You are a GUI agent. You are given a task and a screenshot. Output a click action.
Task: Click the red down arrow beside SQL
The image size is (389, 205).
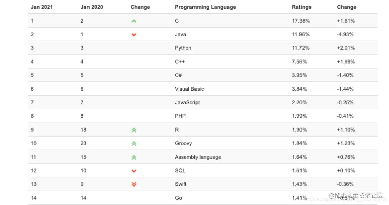click(134, 171)
